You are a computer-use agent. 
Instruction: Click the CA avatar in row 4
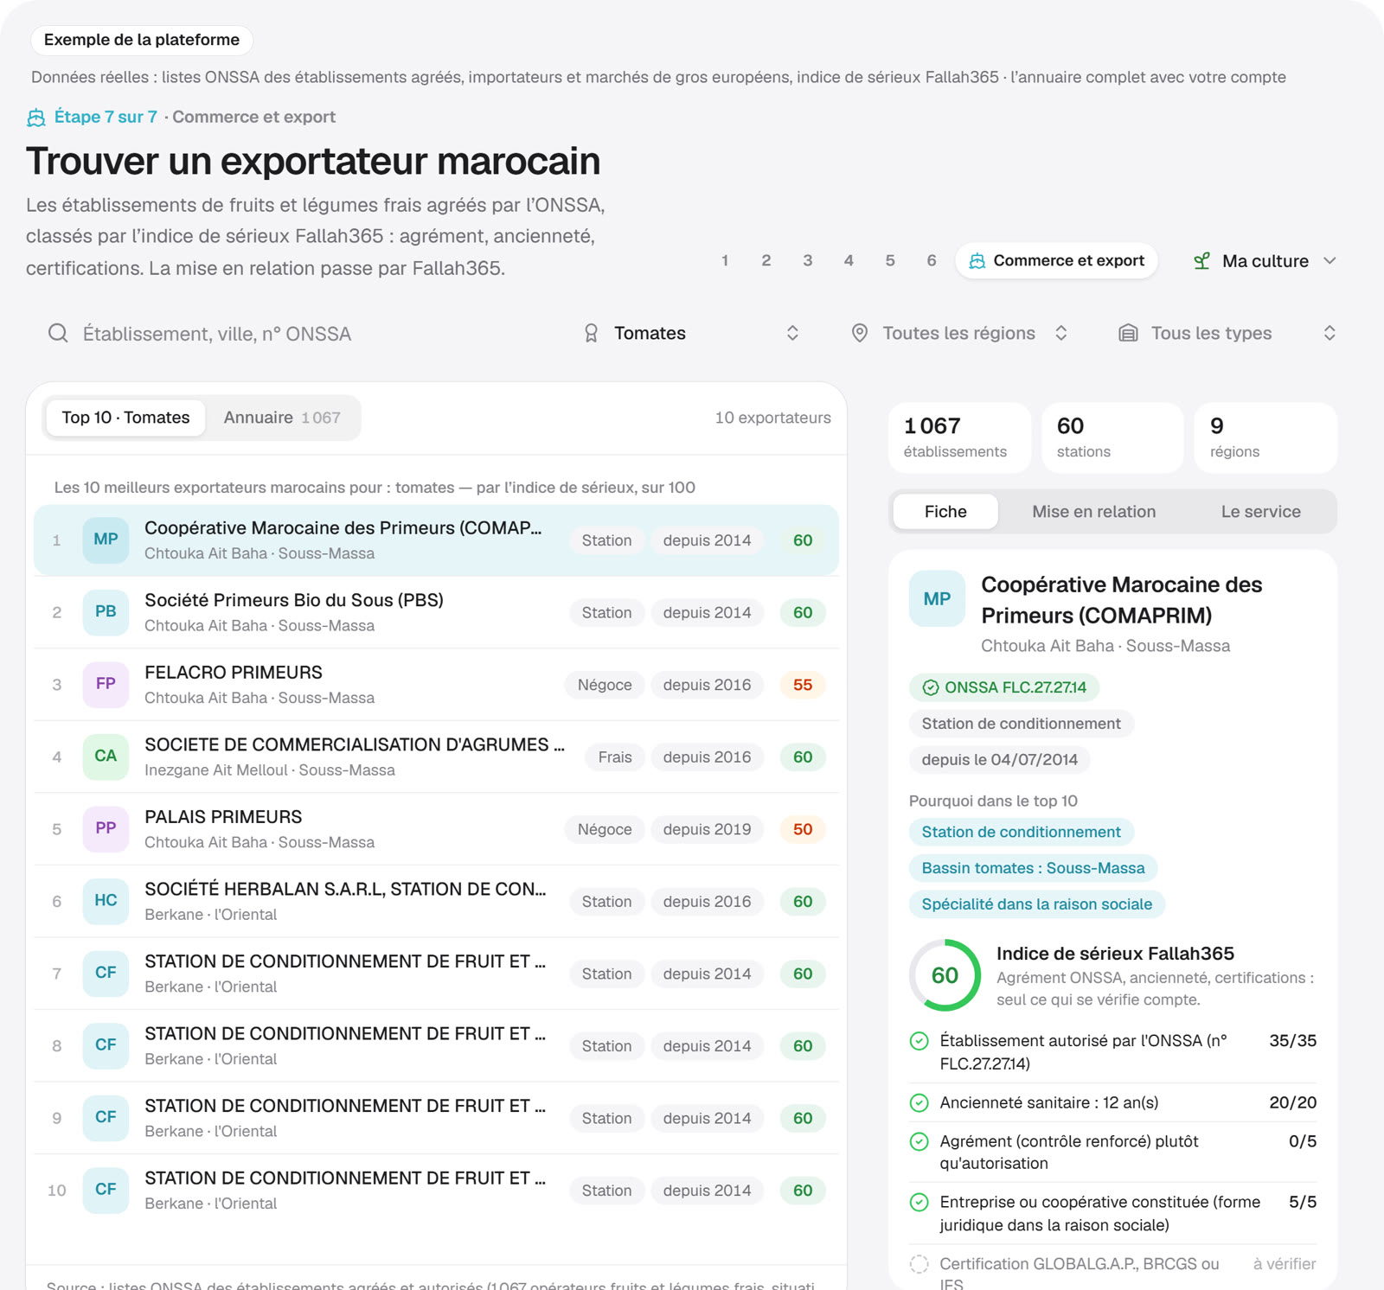point(106,757)
